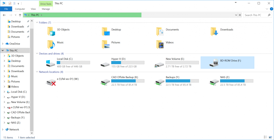Viewport: 274px width, 140px height.
Task: Select the NAS (Z:) network drive icon
Action: (214, 82)
